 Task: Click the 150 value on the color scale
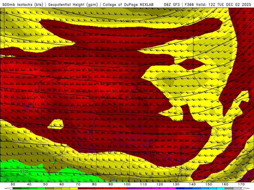pyautogui.click(x=209, y=184)
